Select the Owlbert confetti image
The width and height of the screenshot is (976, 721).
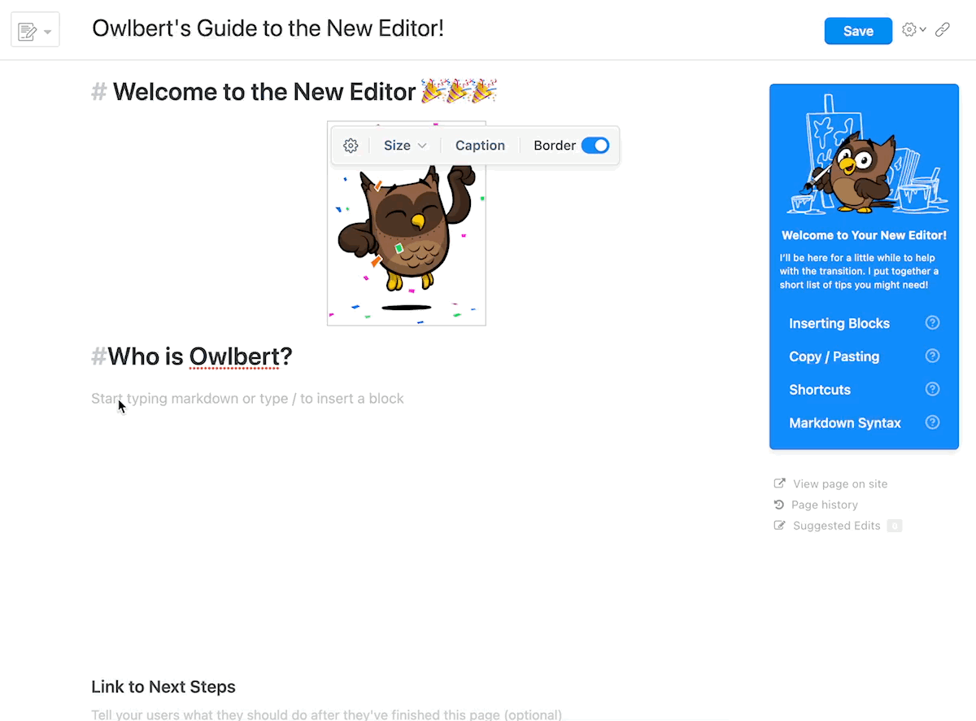407,236
